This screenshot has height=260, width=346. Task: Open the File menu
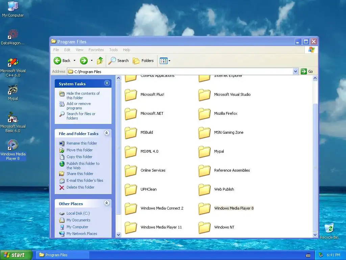point(56,50)
